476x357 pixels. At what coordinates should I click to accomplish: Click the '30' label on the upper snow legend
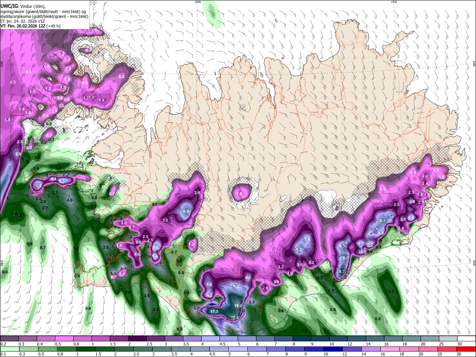click(x=459, y=344)
